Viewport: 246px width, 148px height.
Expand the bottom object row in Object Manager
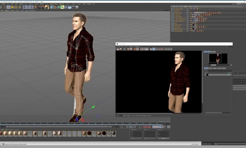pos(171,31)
